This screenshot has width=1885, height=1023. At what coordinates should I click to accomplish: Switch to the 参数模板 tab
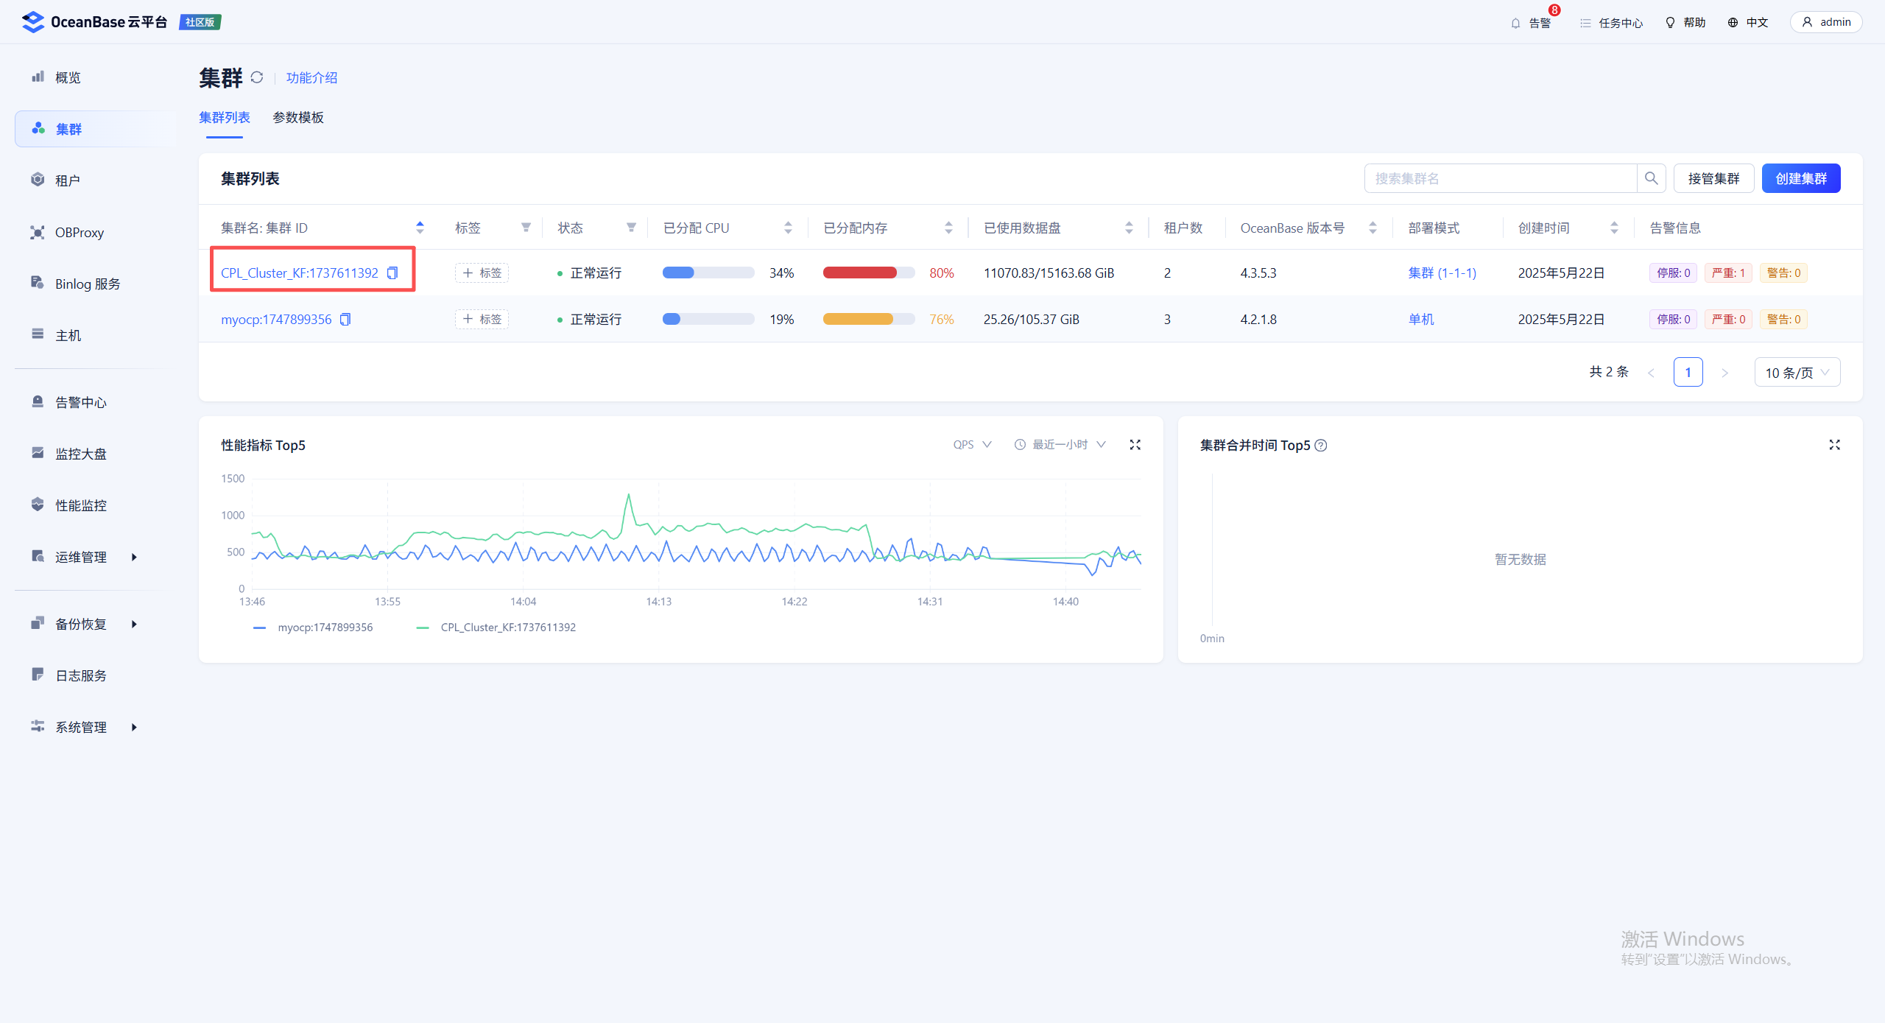[297, 118]
